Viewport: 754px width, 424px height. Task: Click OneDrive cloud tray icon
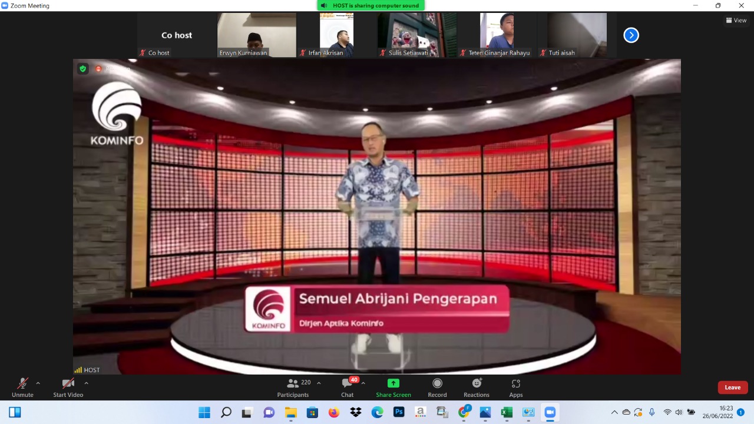(x=626, y=412)
